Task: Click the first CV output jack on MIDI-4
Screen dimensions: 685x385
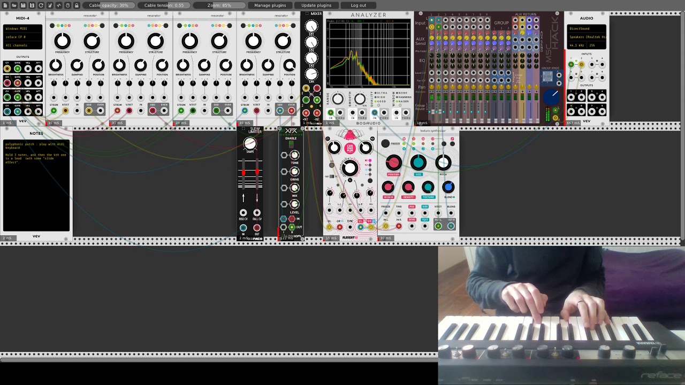Action: [x=7, y=68]
